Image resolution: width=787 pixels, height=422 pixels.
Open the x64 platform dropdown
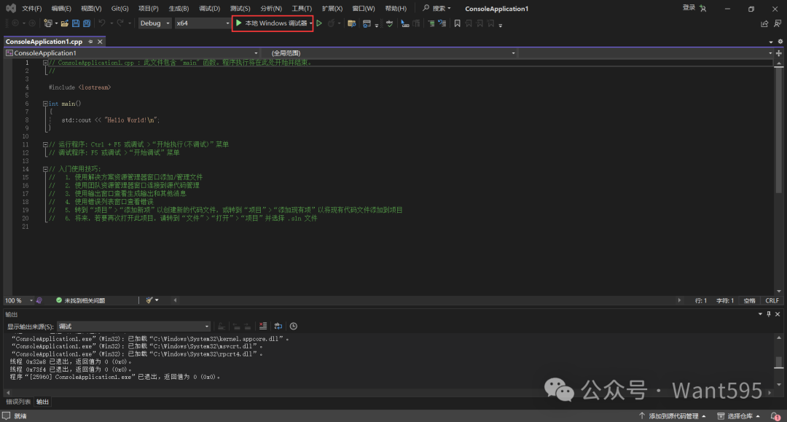202,23
